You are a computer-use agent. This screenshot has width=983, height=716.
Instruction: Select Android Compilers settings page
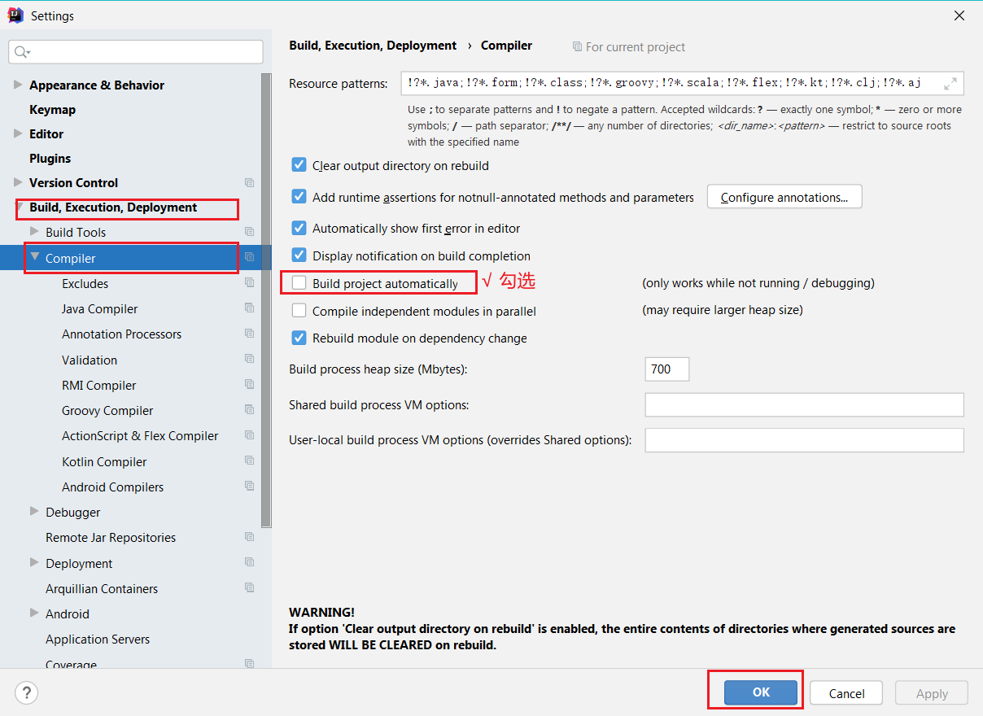click(x=112, y=487)
